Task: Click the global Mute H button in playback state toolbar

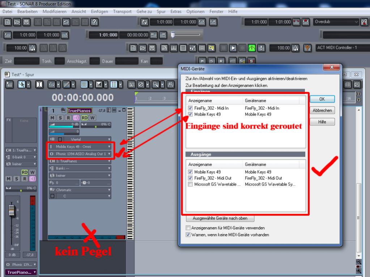Action: 202,61
